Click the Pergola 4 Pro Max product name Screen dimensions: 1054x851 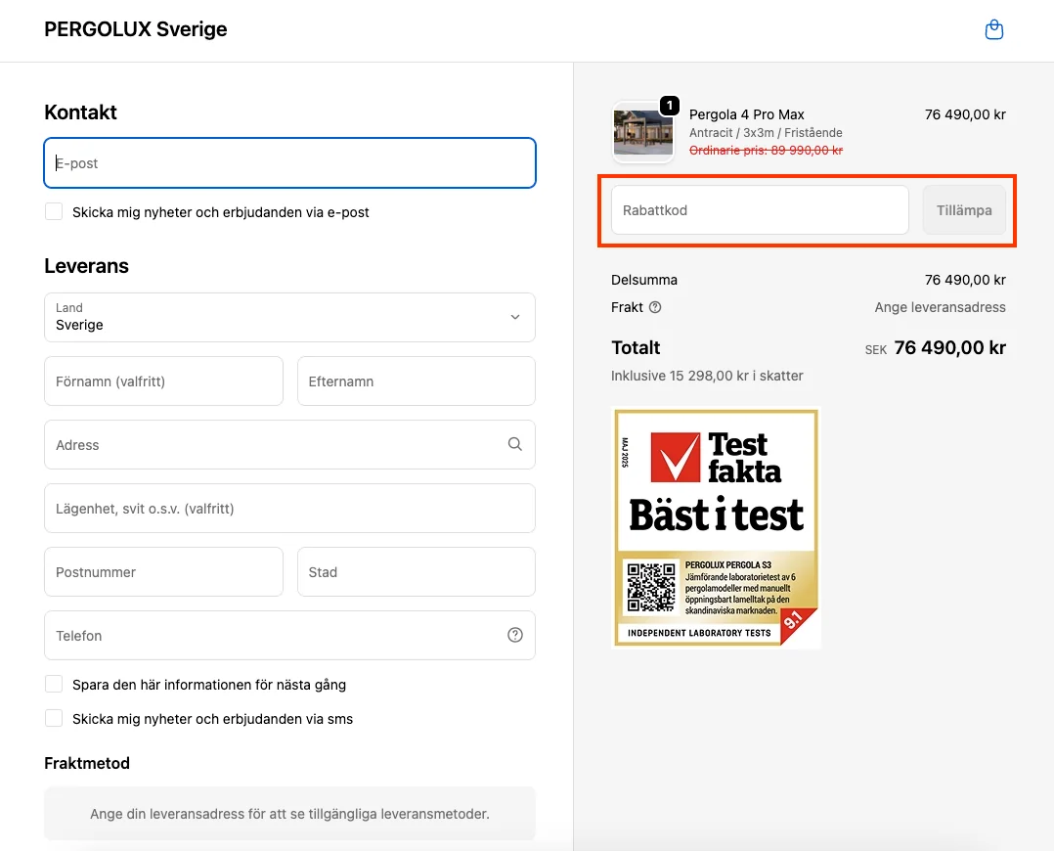[747, 114]
